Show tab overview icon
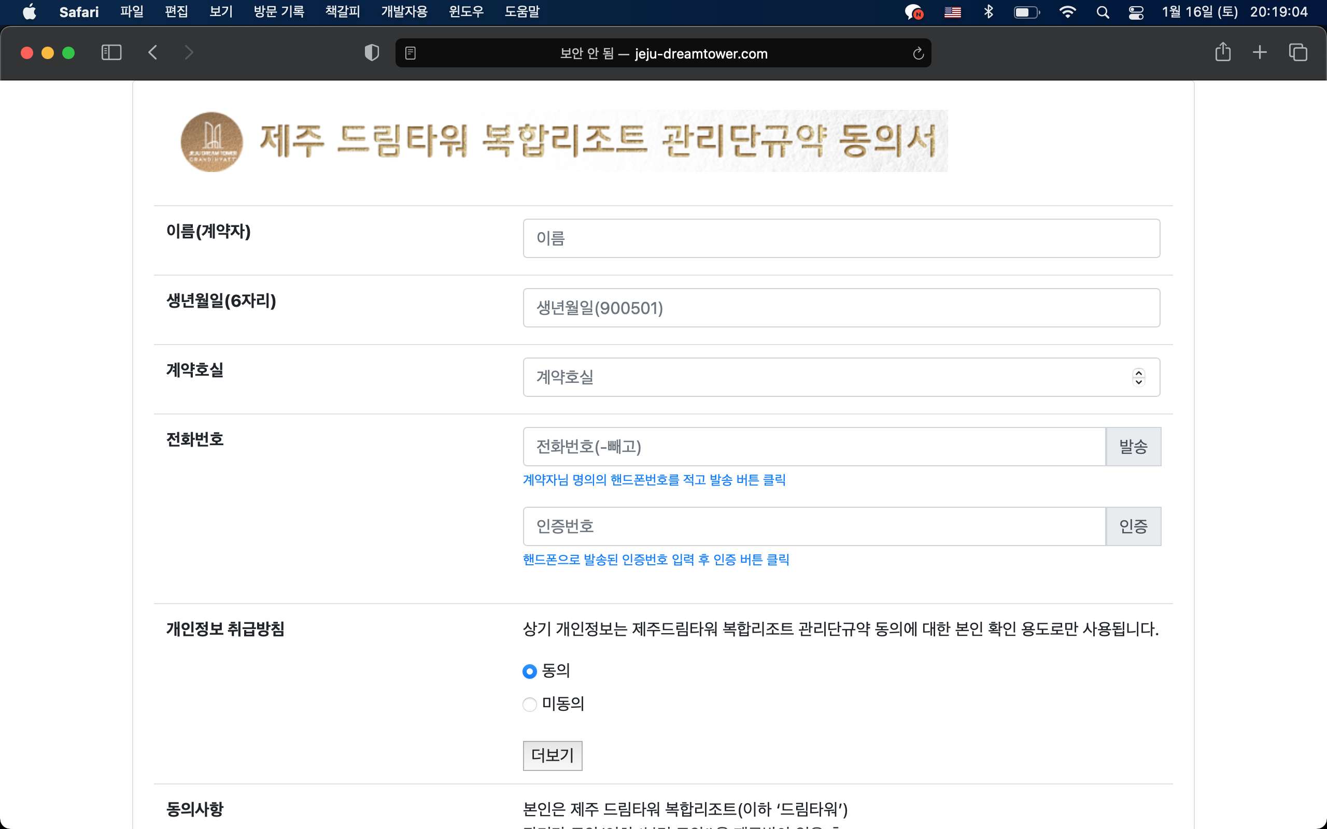 [1298, 53]
